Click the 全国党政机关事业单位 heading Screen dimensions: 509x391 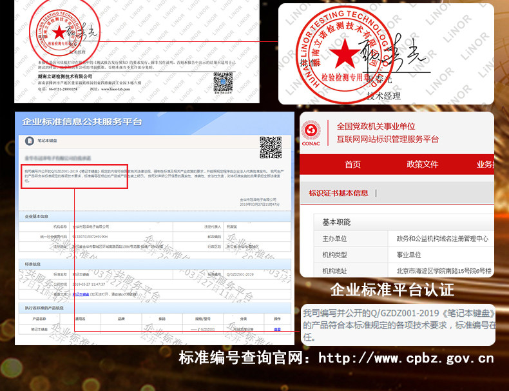tap(376, 126)
